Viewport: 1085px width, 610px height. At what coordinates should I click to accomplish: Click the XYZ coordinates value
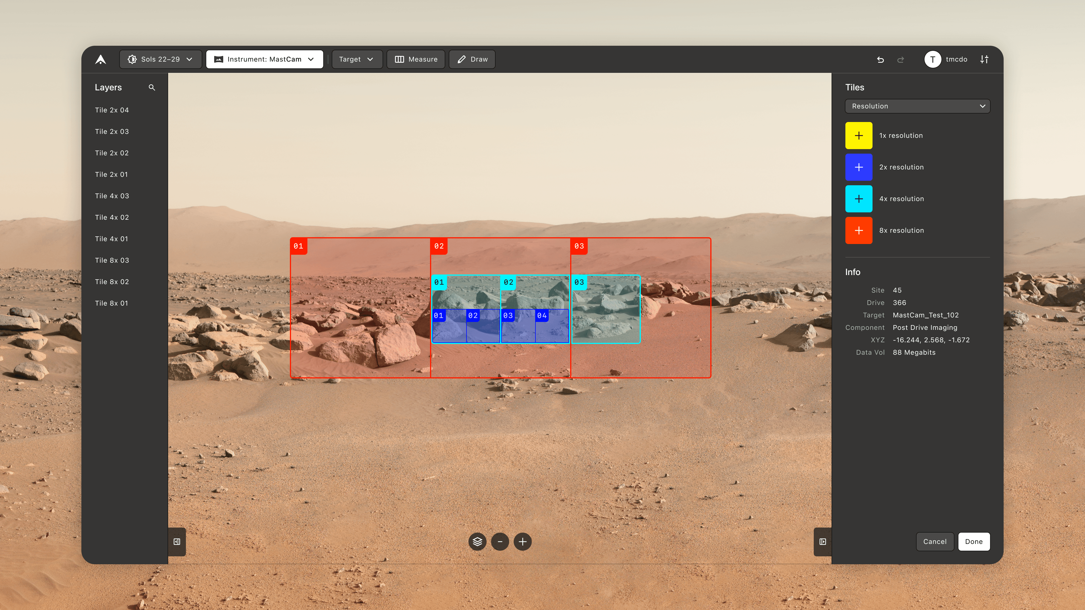coord(931,340)
